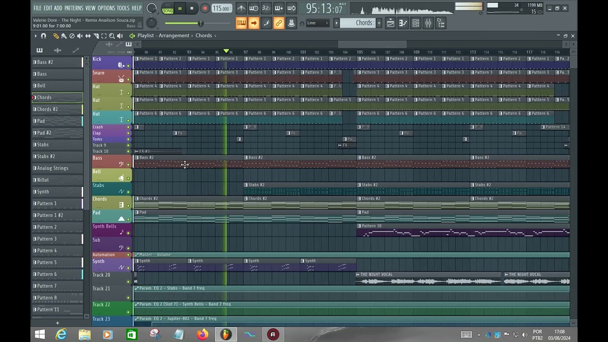The height and width of the screenshot is (342, 608).
Task: Toggle wait for input to start playing
Action: coord(254,8)
